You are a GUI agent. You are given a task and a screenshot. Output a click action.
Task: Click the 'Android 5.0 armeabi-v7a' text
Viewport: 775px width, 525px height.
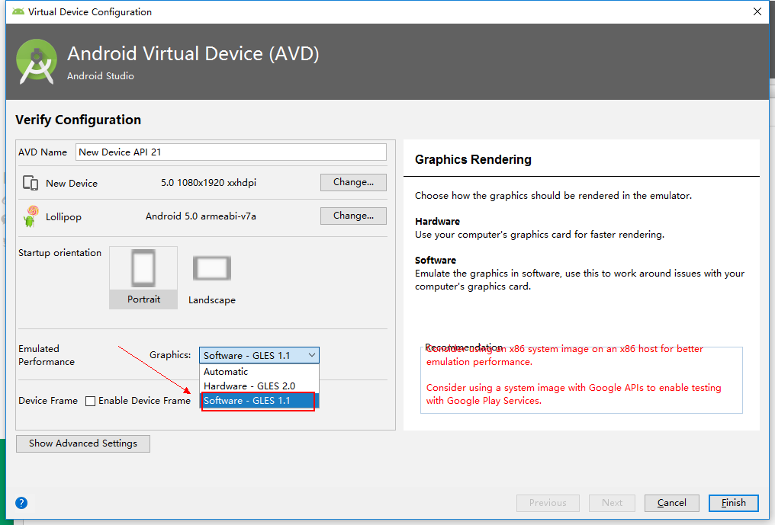(x=201, y=216)
